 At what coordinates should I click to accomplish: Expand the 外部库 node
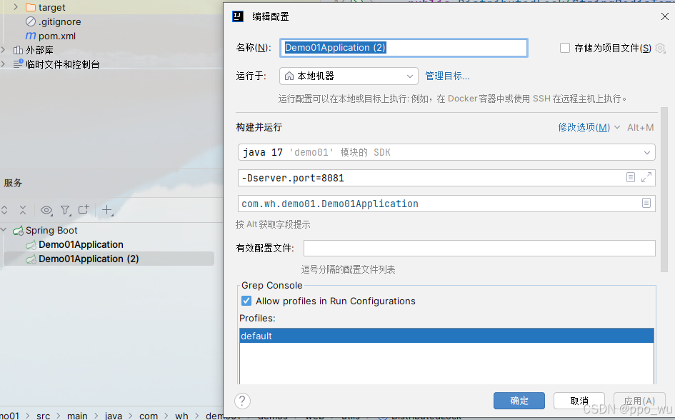click(4, 50)
